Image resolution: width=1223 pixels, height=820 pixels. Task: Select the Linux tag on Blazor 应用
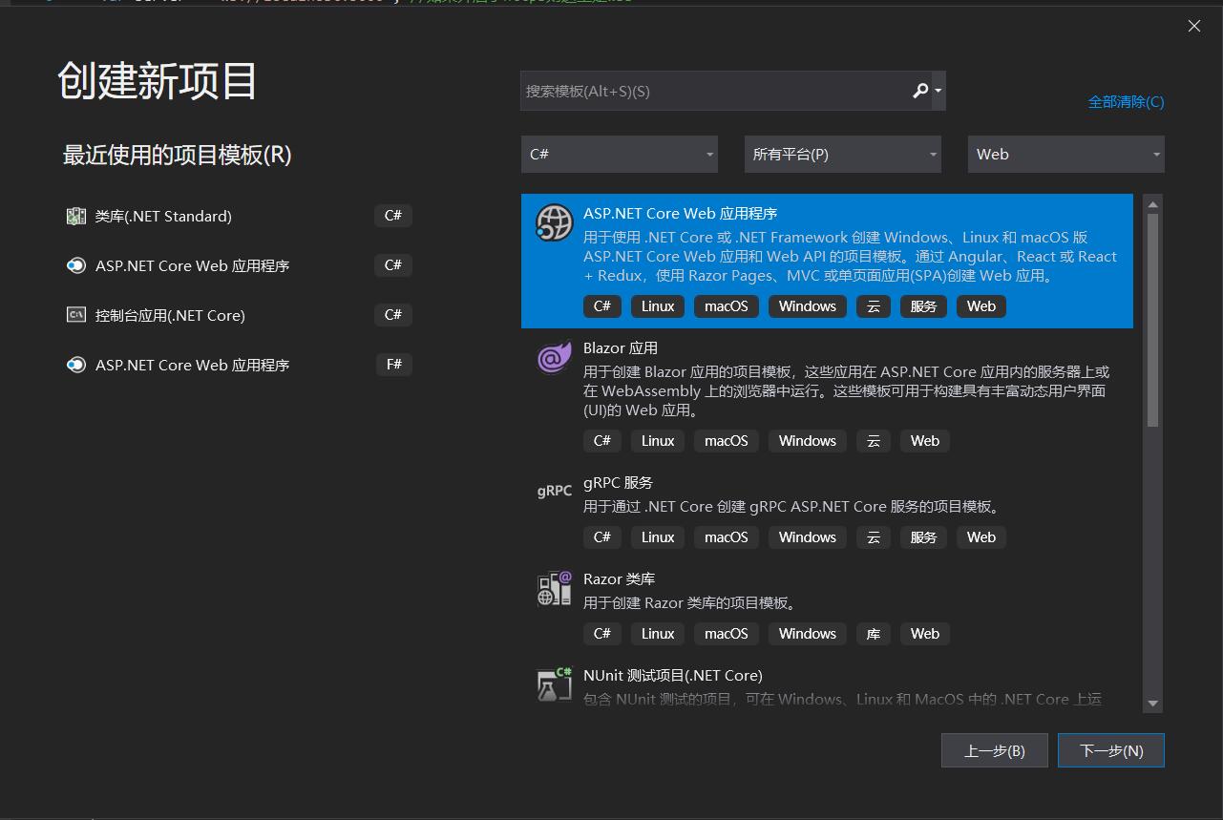click(657, 440)
